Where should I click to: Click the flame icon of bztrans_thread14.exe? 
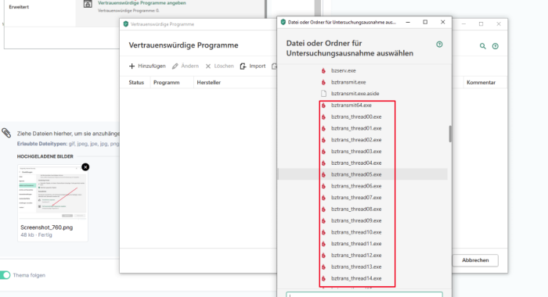click(x=323, y=278)
